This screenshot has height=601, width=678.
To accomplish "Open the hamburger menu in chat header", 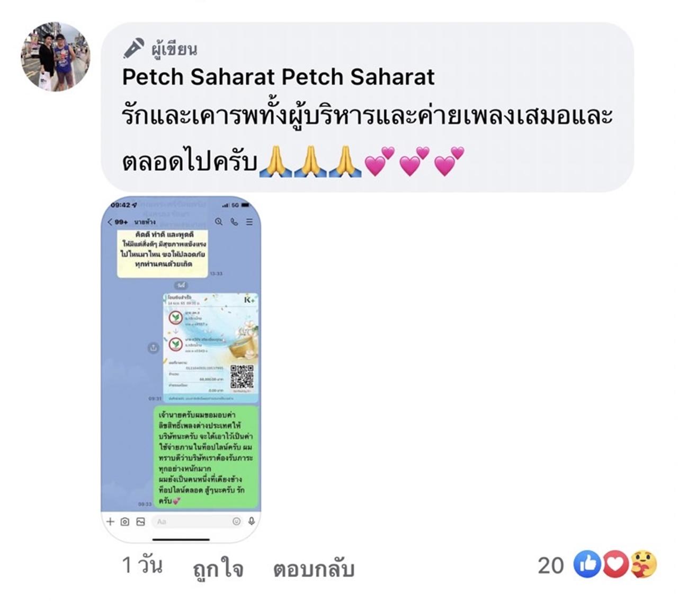I will (249, 222).
